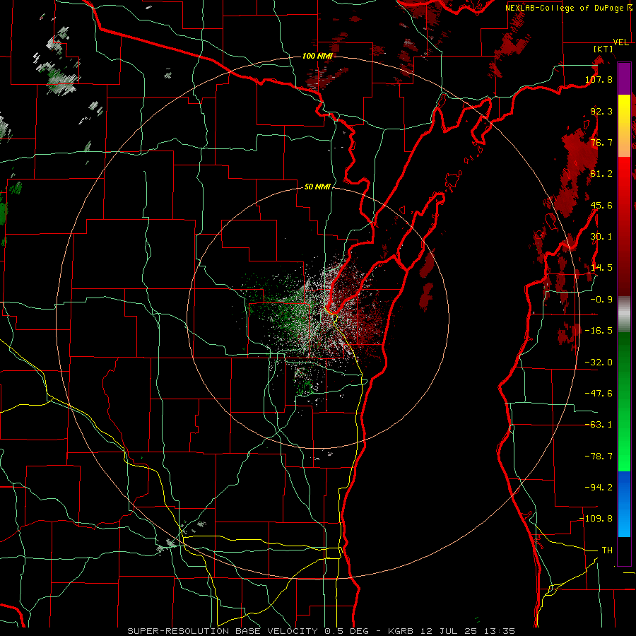Click the 76.7 velocity scale value
This screenshot has width=636, height=636.
click(x=601, y=142)
